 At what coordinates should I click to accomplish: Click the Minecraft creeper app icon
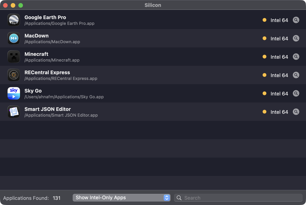[x=14, y=57]
